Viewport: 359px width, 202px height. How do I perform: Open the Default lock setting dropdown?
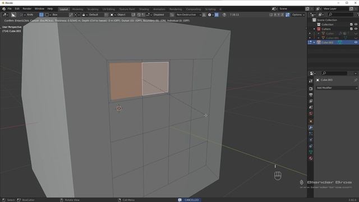click(90, 15)
